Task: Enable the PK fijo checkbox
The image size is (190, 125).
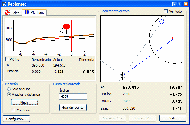Action: click(x=7, y=59)
